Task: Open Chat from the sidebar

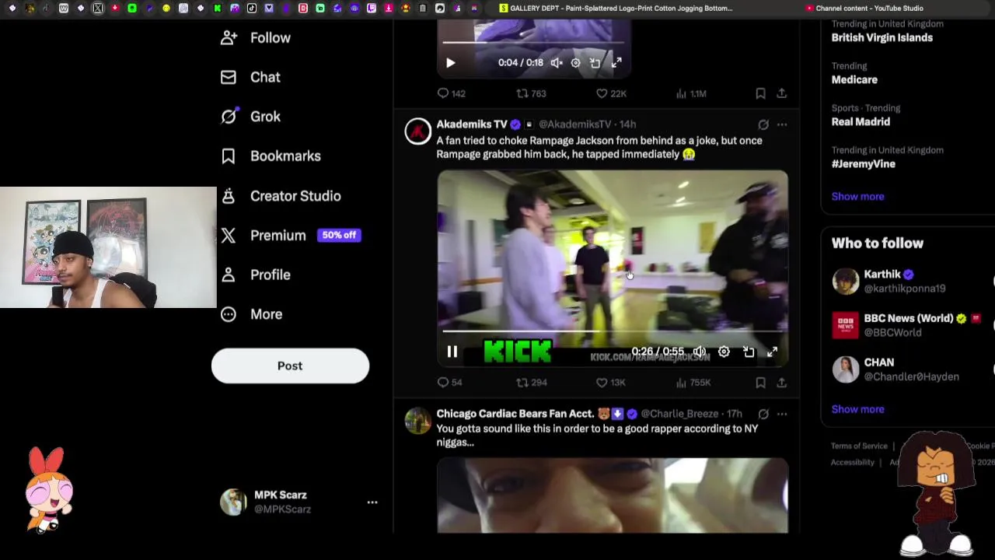Action: pos(250,77)
